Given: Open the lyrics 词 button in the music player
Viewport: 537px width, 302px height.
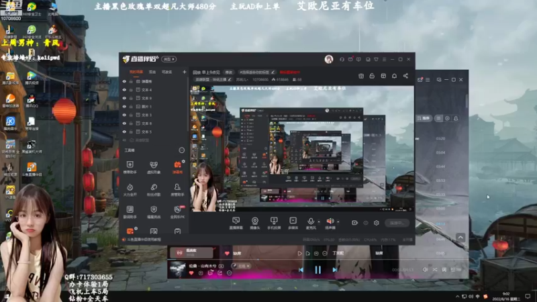Looking at the screenshot, I should [444, 270].
